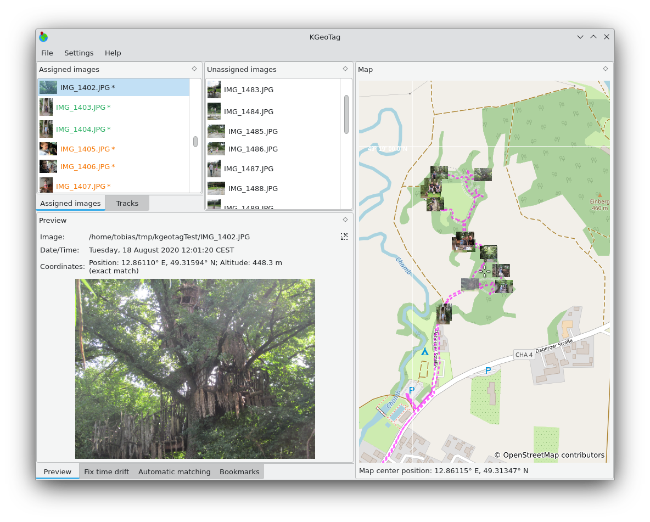Open the Settings menu
This screenshot has height=522, width=650.
(79, 53)
